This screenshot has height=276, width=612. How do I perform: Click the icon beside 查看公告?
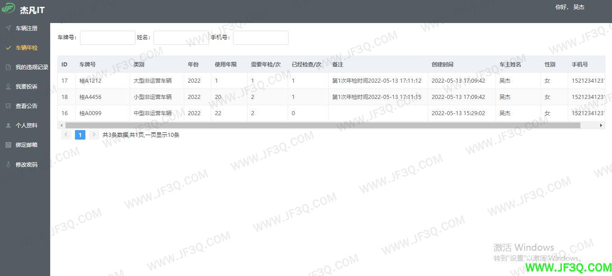pyautogui.click(x=8, y=106)
